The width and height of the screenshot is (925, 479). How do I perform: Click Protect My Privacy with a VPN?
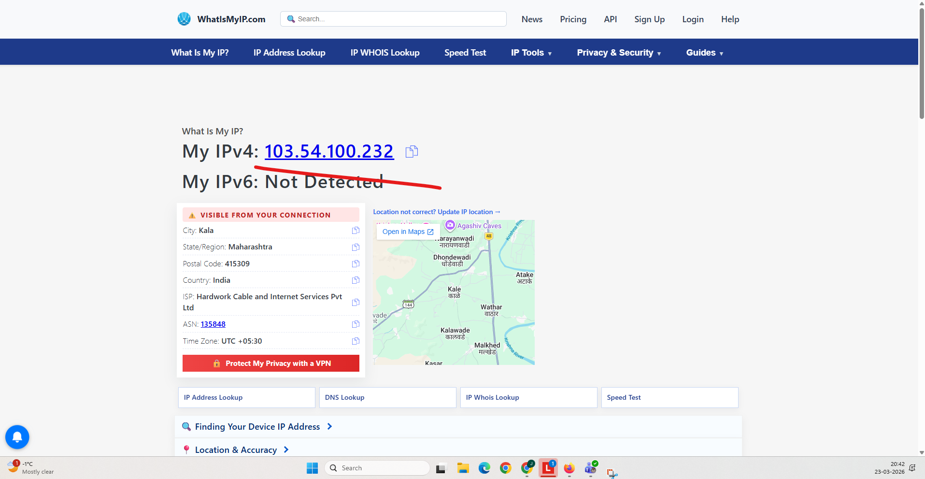click(271, 363)
